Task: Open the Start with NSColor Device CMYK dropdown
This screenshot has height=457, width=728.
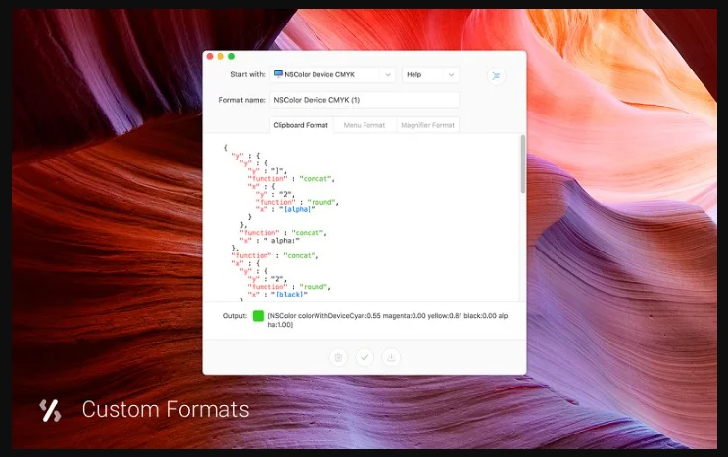Action: click(x=332, y=74)
